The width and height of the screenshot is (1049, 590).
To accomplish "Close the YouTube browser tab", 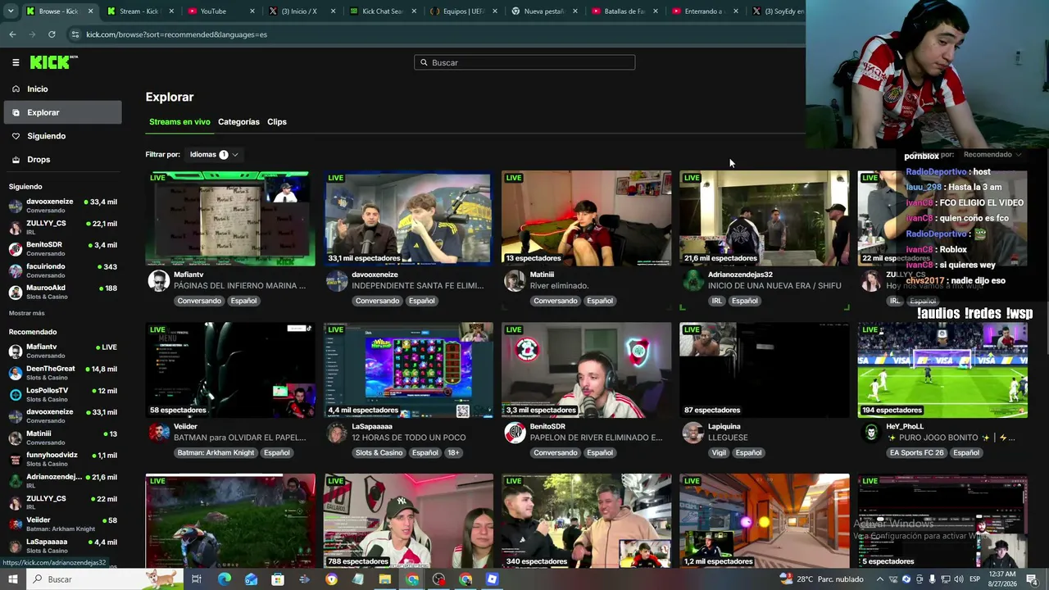I will tap(252, 11).
